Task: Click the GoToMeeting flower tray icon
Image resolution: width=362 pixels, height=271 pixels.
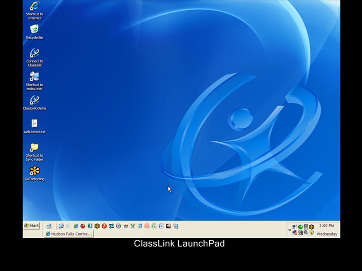Action: (x=311, y=227)
